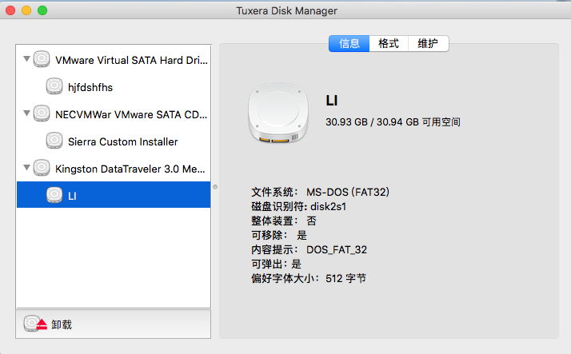Click the VMware Virtual SATA Hard Drive disk icon

click(42, 59)
